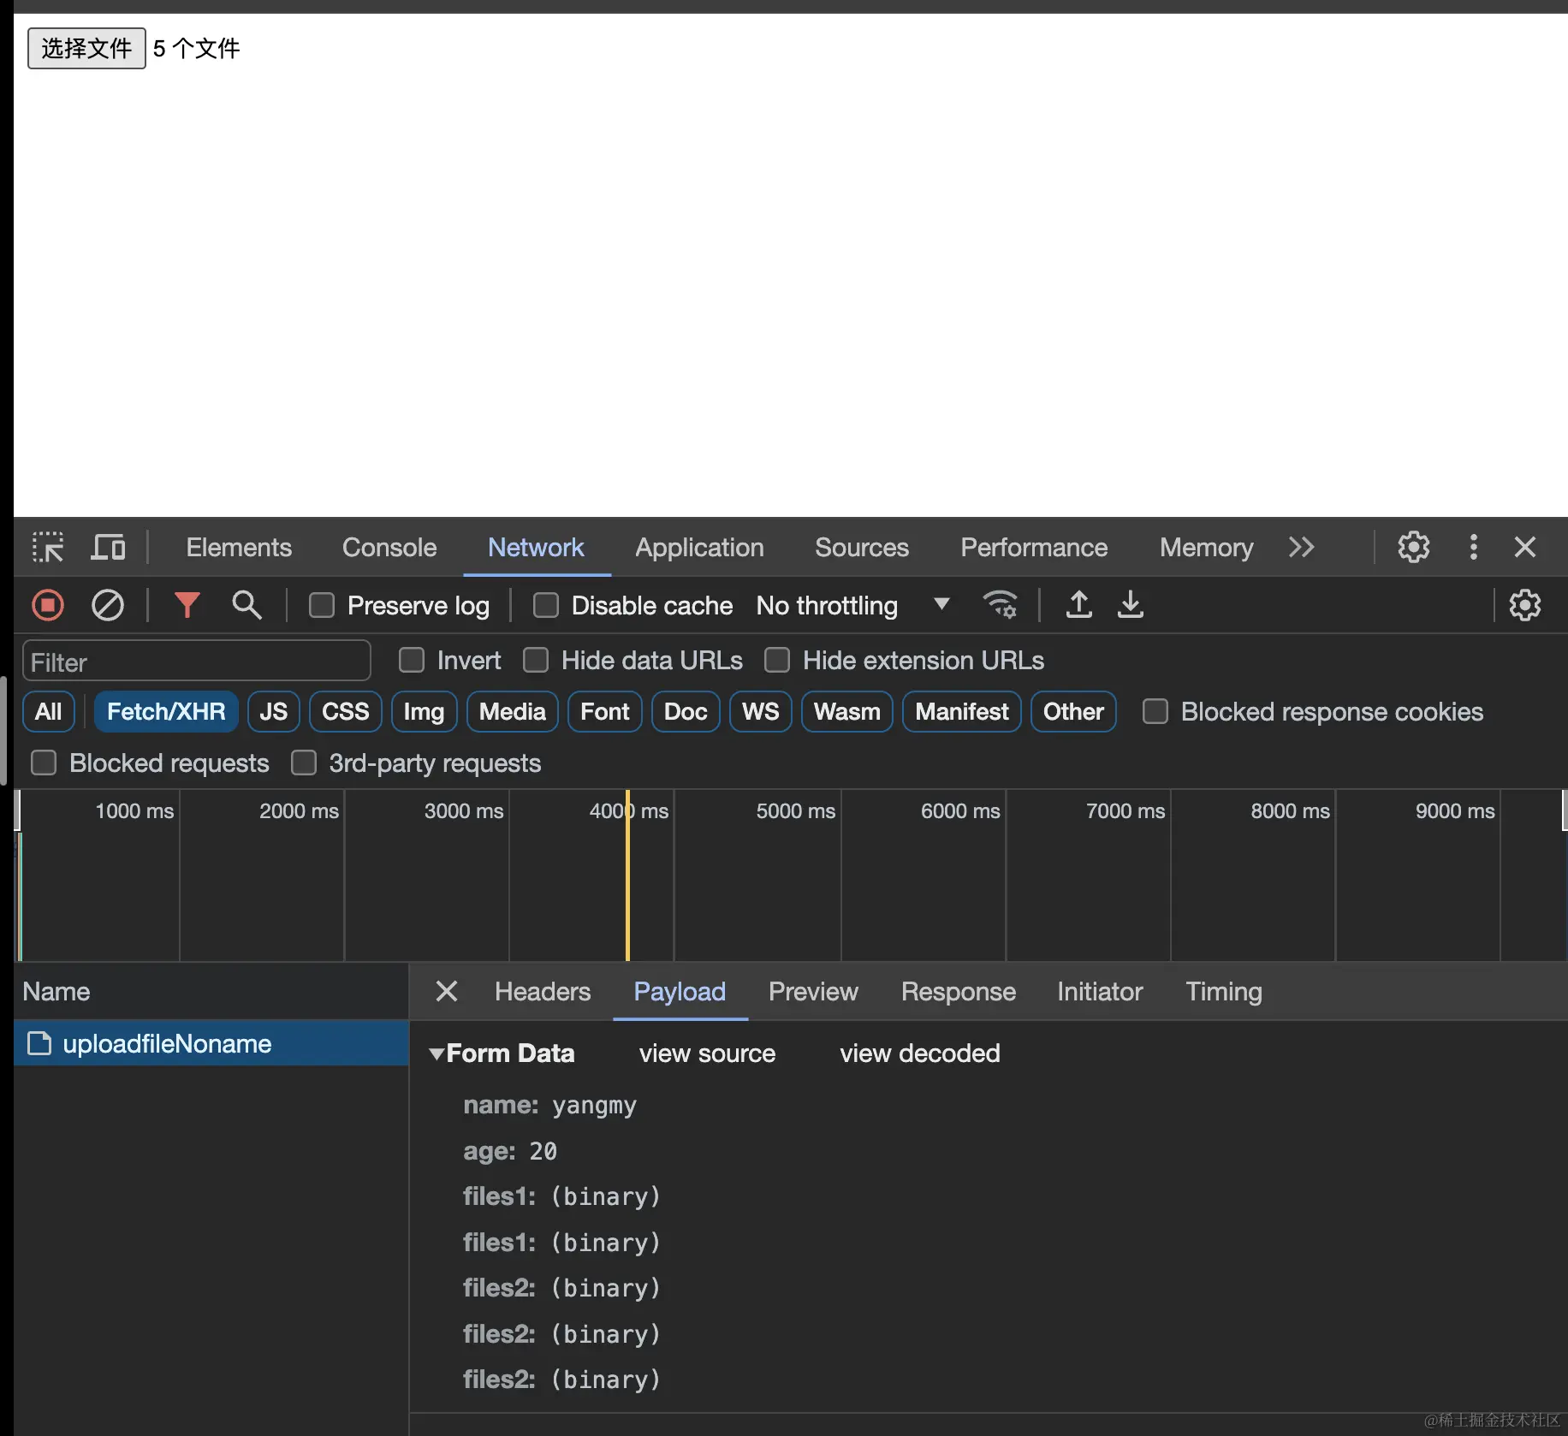Viewport: 1568px width, 1436px height.
Task: Filter by Img requests
Action: coord(424,711)
